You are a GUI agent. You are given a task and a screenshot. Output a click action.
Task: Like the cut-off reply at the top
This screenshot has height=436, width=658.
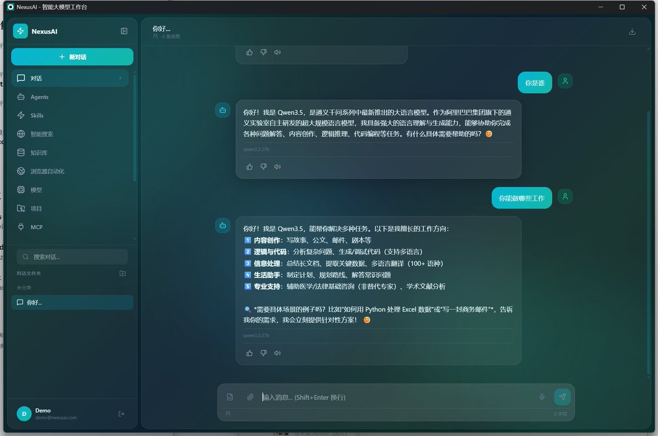[x=249, y=53]
